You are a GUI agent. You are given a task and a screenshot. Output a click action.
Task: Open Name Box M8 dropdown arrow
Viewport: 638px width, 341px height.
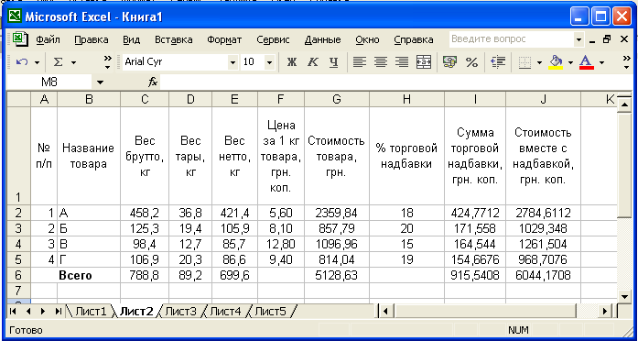[x=100, y=83]
